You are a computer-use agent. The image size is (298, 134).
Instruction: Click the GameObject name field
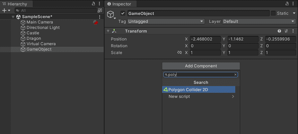[198, 13]
